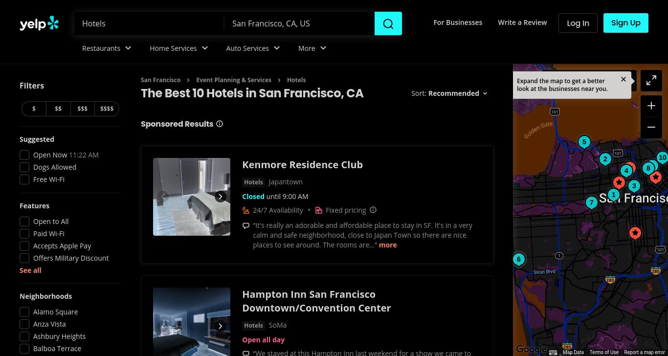Show next photo of Kenmore Residence Club

tap(221, 197)
